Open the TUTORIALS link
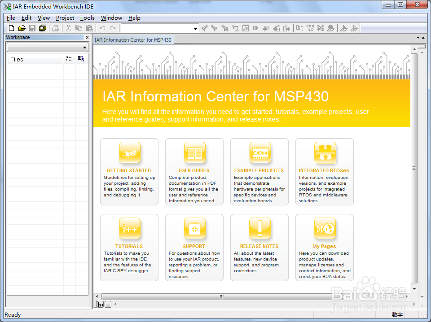 click(129, 246)
